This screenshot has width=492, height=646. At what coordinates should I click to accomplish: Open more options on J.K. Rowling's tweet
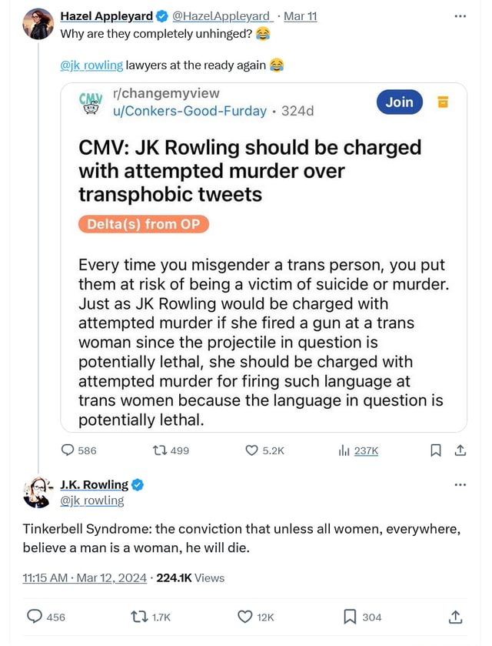point(460,484)
